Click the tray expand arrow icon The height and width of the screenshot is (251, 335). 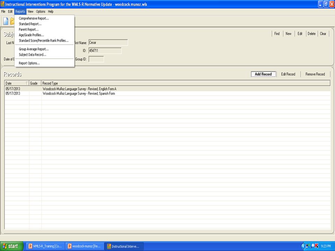(303, 246)
